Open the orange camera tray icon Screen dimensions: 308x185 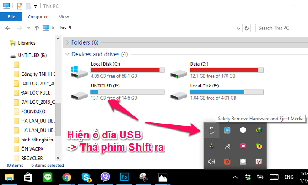tap(227, 162)
